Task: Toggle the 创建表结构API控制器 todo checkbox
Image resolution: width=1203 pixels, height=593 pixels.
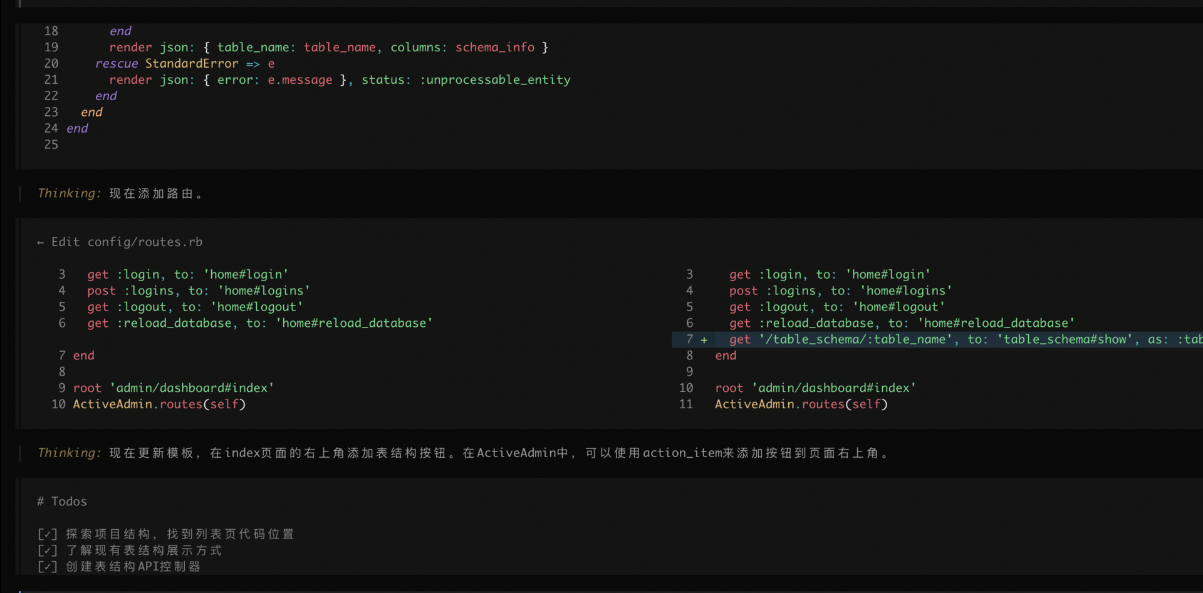Action: click(48, 567)
